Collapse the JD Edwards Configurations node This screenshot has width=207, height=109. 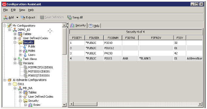coord(5,80)
